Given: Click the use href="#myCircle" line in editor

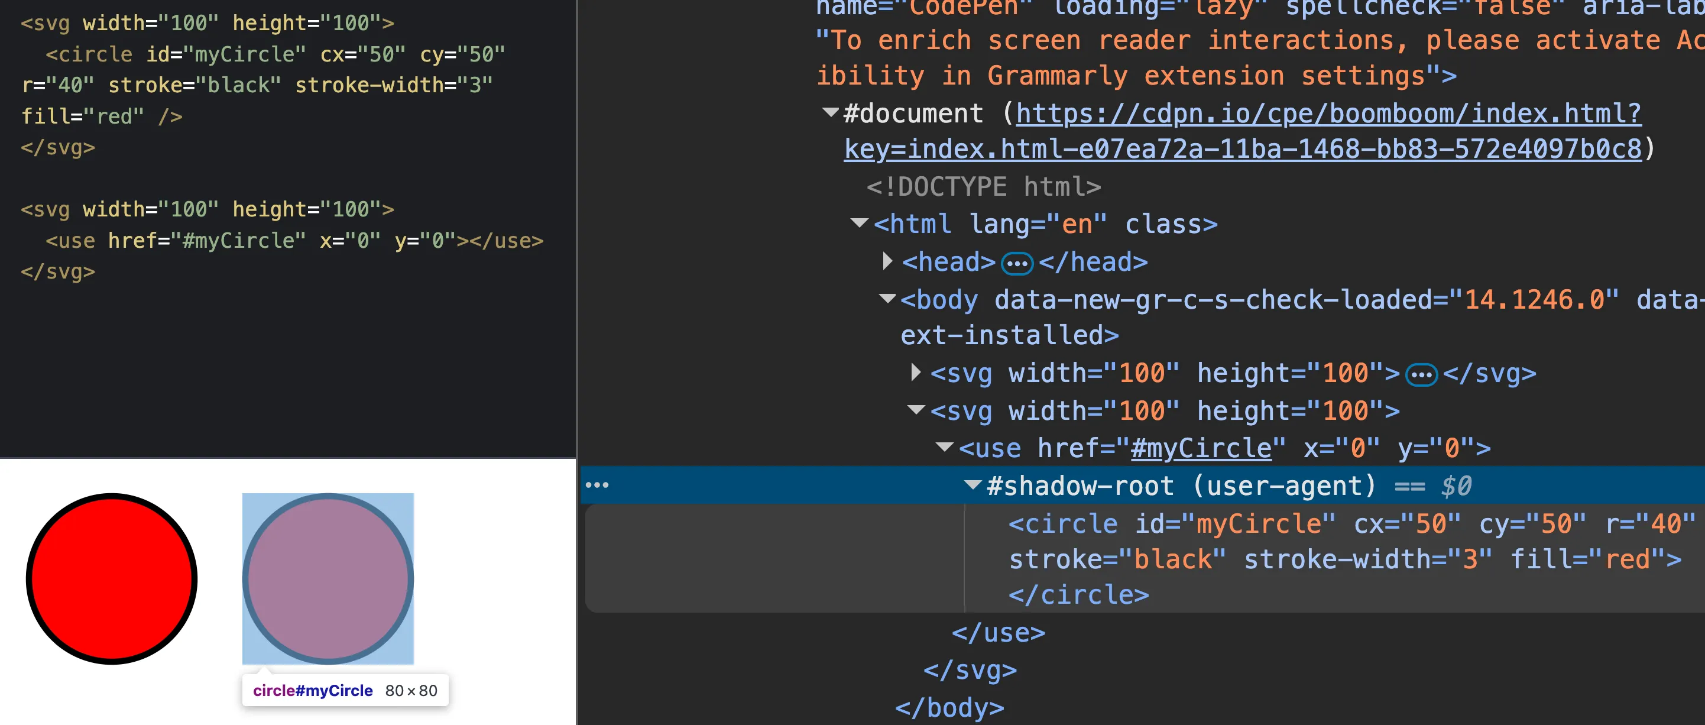Looking at the screenshot, I should (294, 240).
